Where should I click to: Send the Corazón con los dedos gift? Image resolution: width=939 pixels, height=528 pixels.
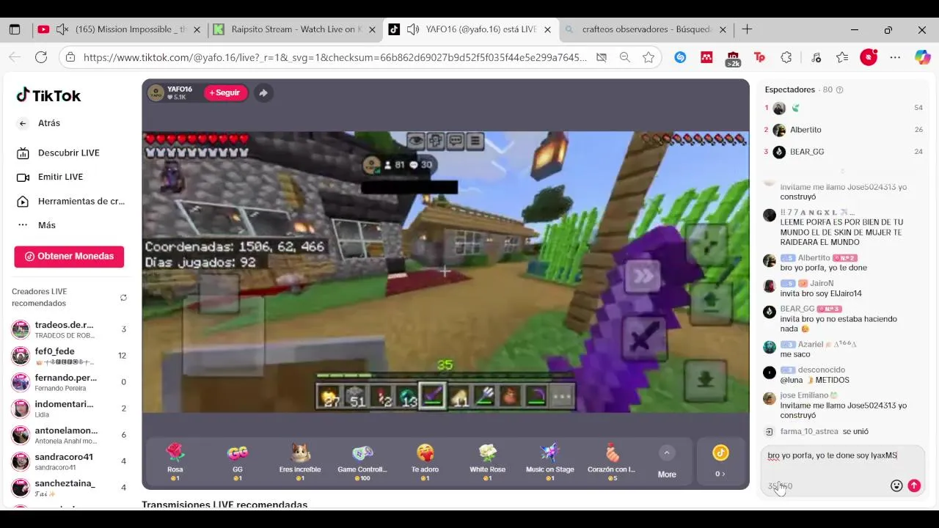tap(612, 463)
